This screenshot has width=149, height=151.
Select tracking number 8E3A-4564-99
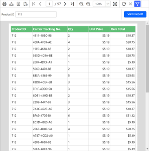pos(42,76)
